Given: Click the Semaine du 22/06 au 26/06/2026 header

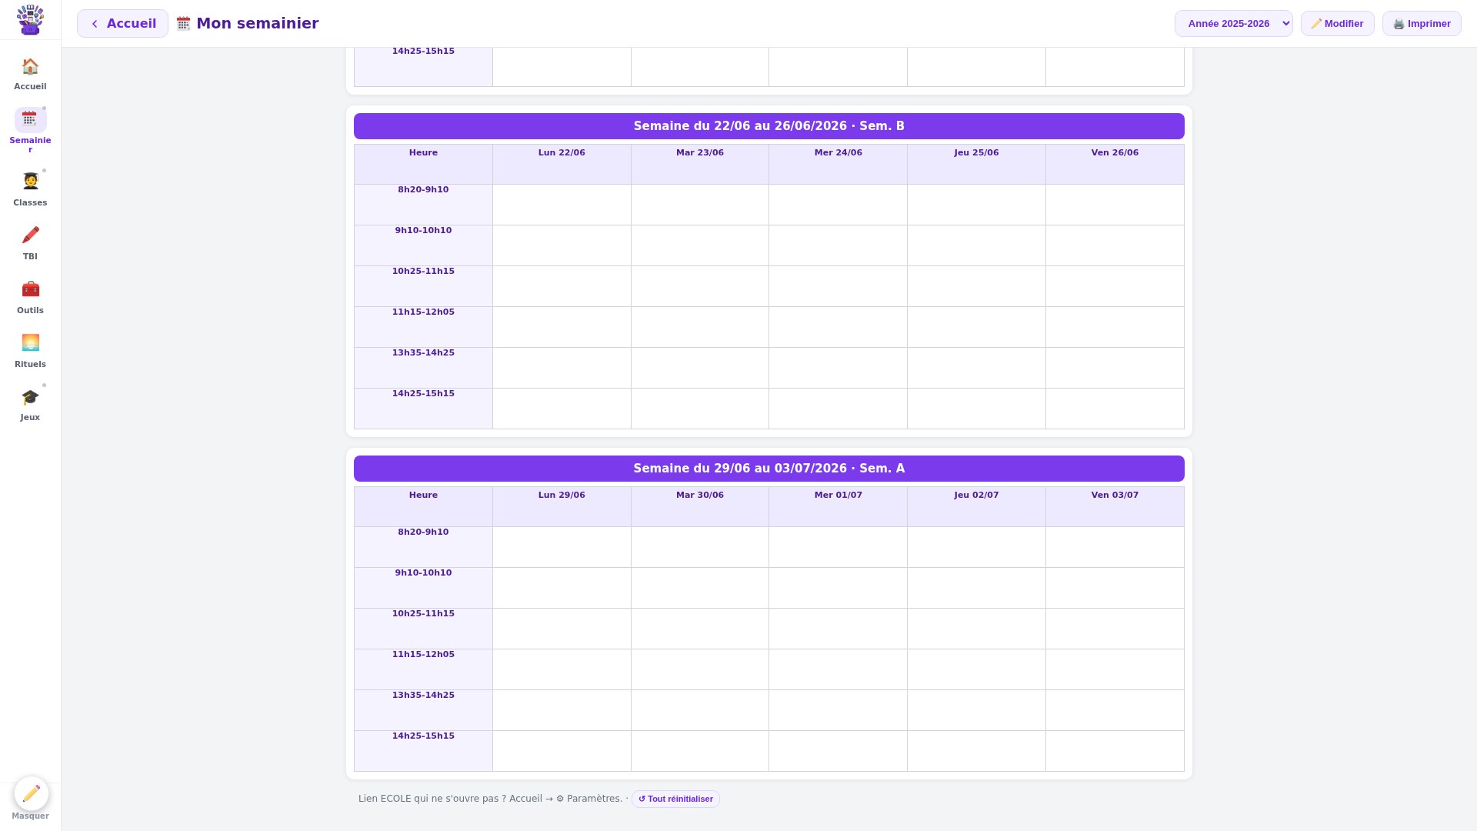Looking at the screenshot, I should click(769, 126).
